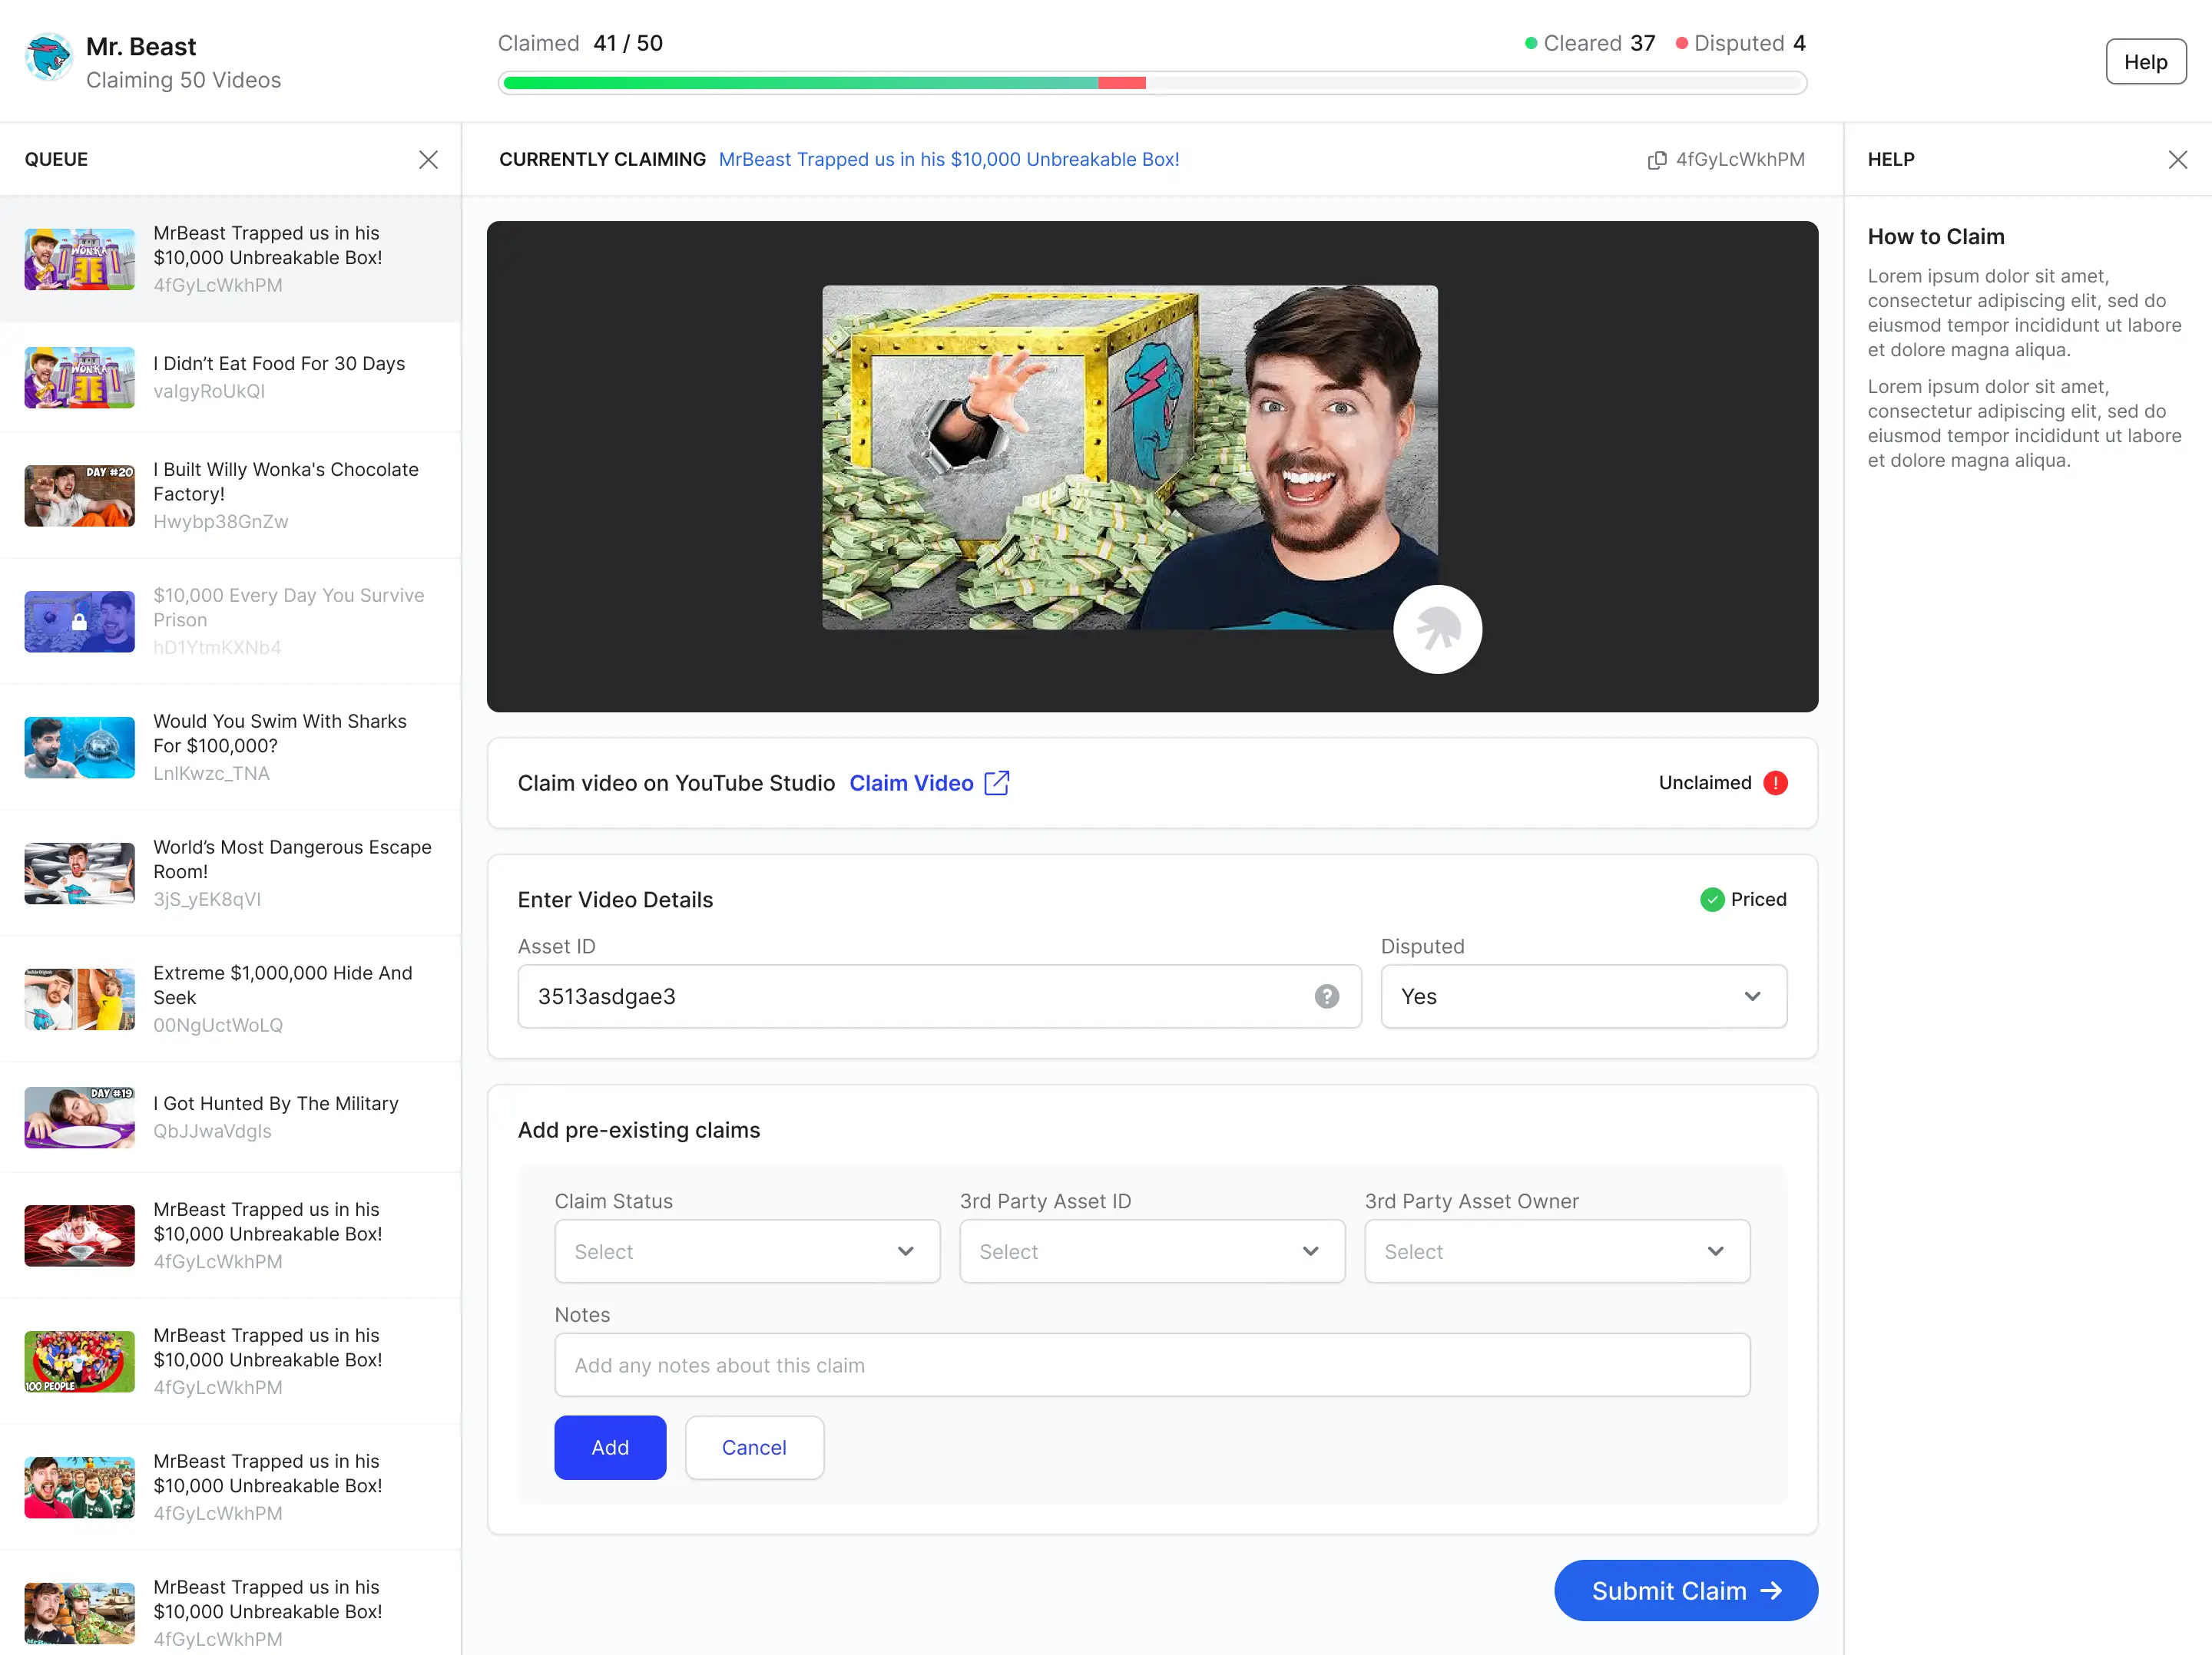Screen dimensions: 2212x1655
Task: Open external link icon next to Claim Video
Action: 996,782
